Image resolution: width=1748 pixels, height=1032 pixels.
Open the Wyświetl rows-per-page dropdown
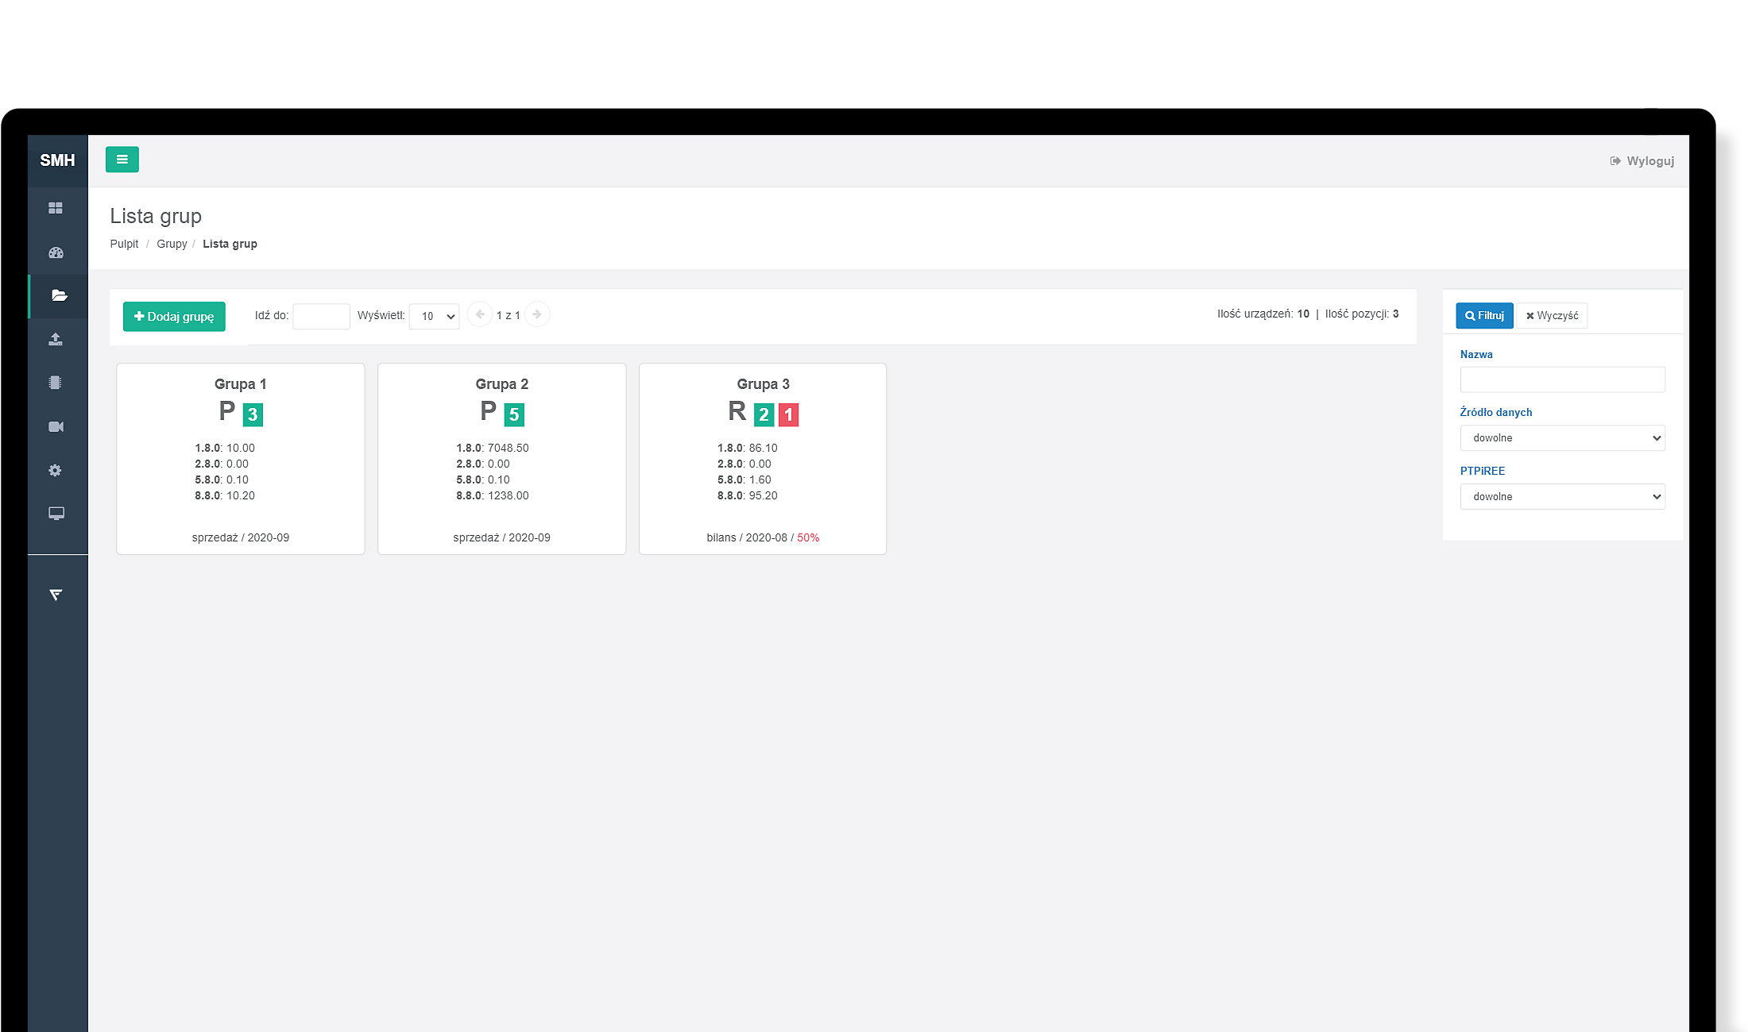434,316
